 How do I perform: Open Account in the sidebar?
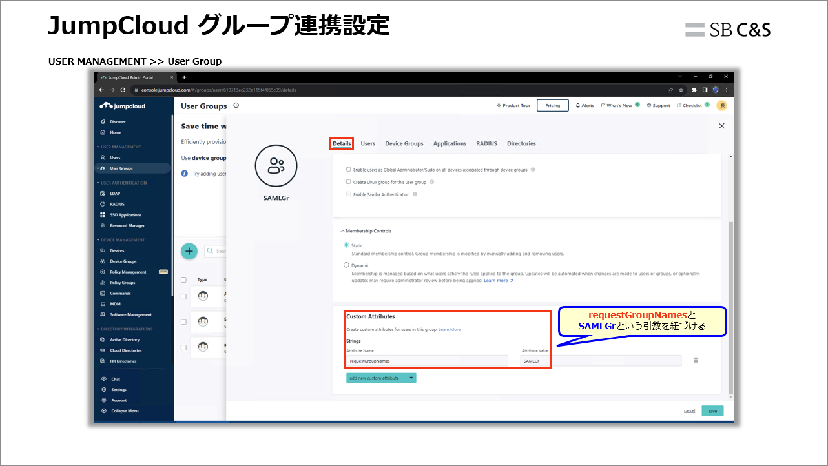click(x=119, y=401)
